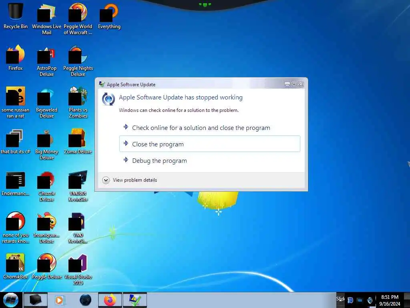This screenshot has height=308, width=410.
Task: Click the 'has stopped working' heading
Action: 181,97
